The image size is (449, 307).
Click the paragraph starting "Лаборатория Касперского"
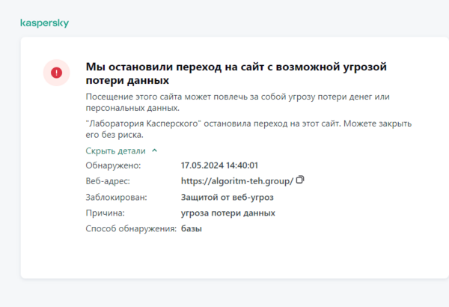pyautogui.click(x=248, y=129)
